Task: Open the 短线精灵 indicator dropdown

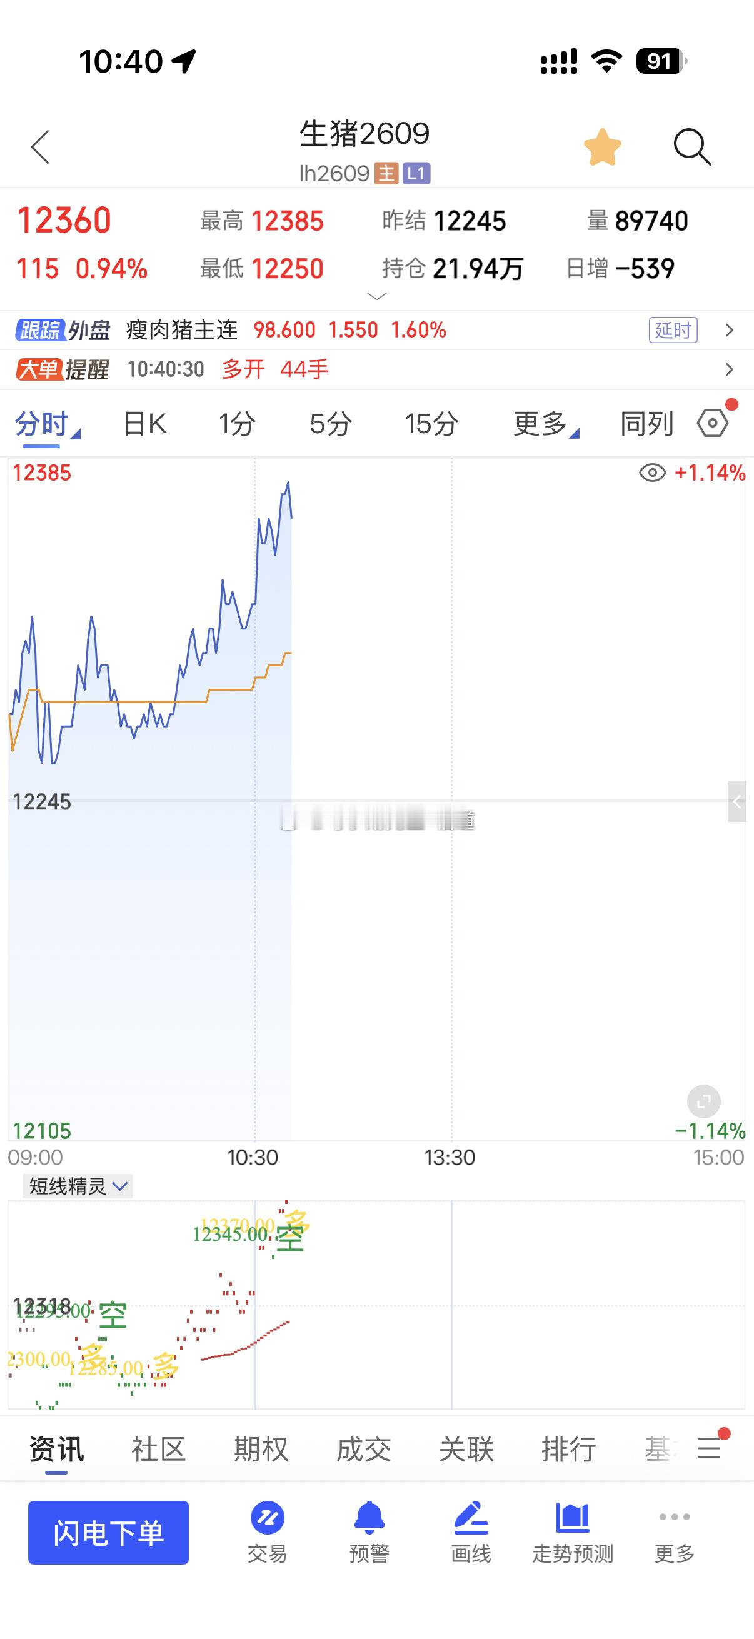Action: click(x=78, y=1186)
